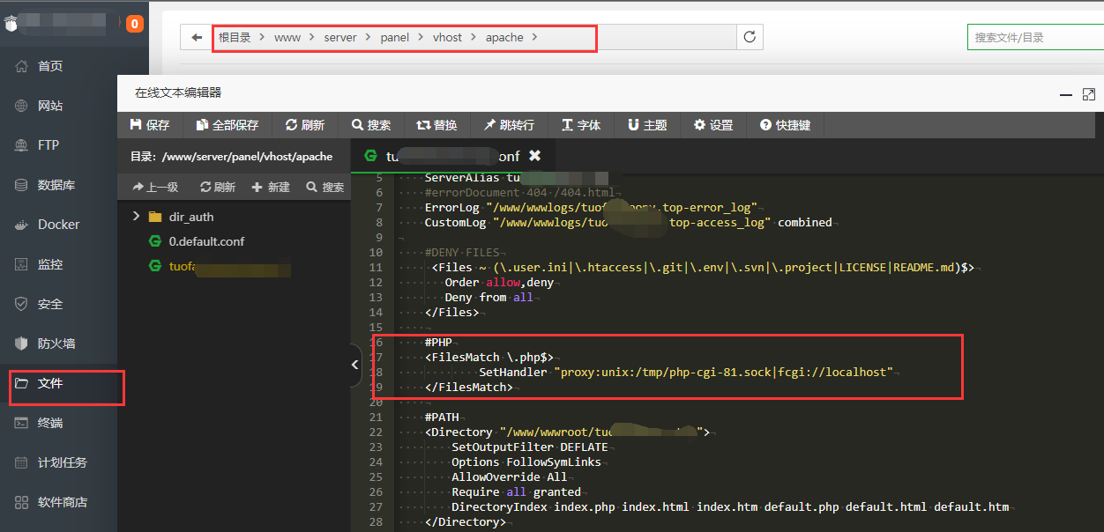The height and width of the screenshot is (532, 1104).
Task: Click server in the breadcrumb path
Action: pos(340,38)
